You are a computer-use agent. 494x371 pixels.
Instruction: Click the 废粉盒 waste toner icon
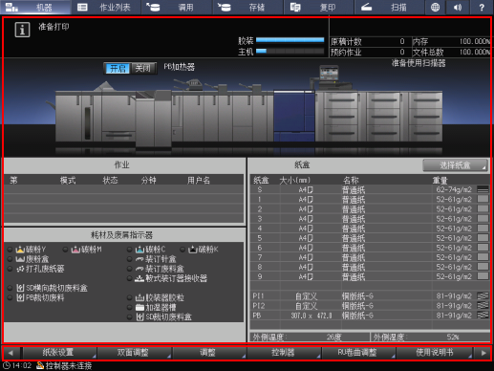(x=20, y=259)
